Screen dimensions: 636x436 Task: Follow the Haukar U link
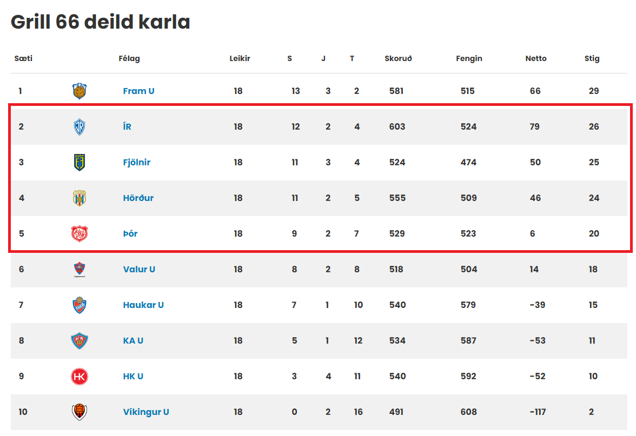coord(144,305)
